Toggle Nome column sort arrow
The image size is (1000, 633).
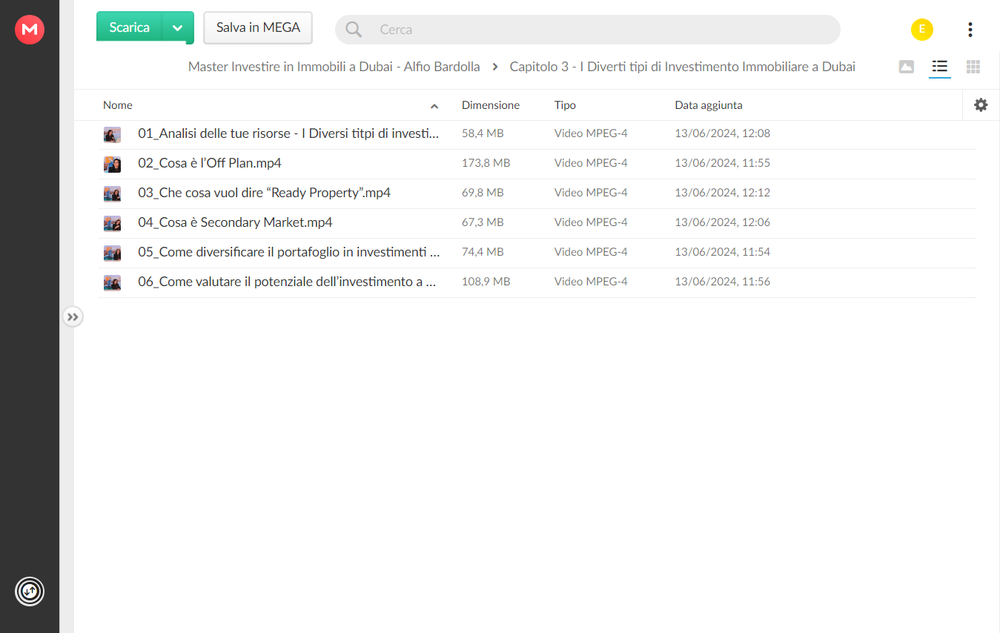pyautogui.click(x=434, y=106)
